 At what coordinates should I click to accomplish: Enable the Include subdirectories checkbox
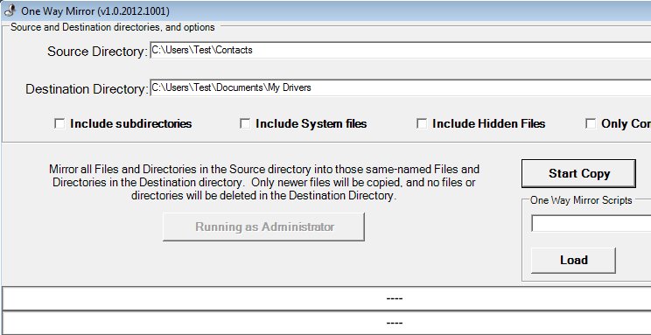tap(59, 123)
